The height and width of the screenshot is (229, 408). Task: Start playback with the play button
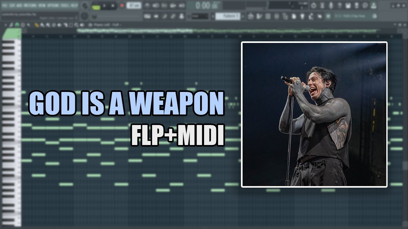click(x=104, y=6)
